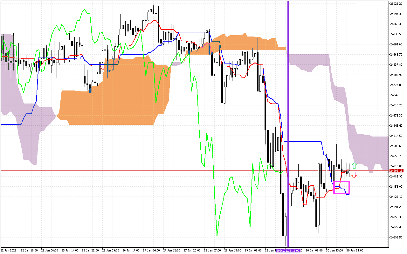Click the 24710.20 price axis label
407x254 pixels.
coord(396,105)
